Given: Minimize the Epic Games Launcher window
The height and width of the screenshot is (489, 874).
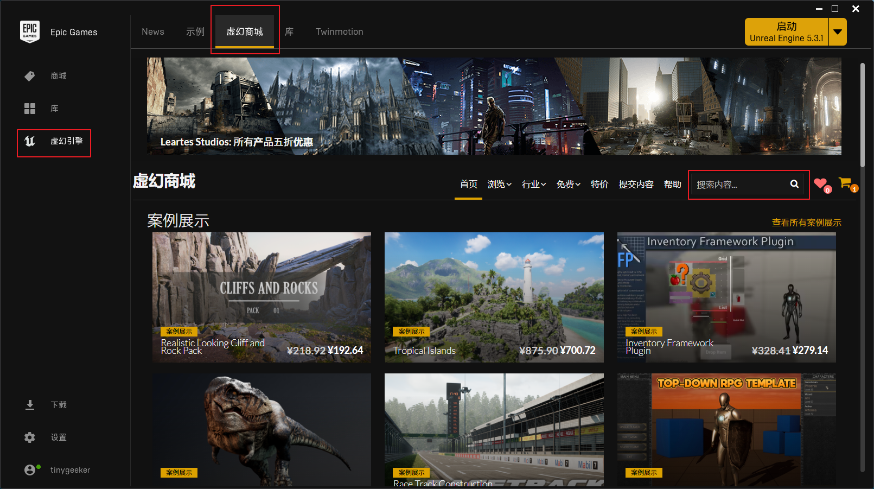Looking at the screenshot, I should (x=819, y=9).
